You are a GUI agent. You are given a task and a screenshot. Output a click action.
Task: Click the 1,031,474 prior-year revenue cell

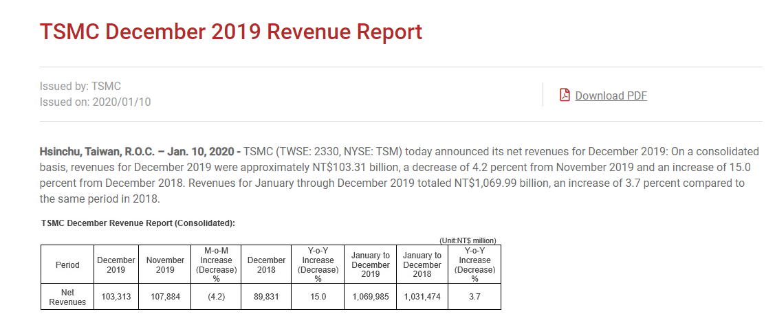422,297
